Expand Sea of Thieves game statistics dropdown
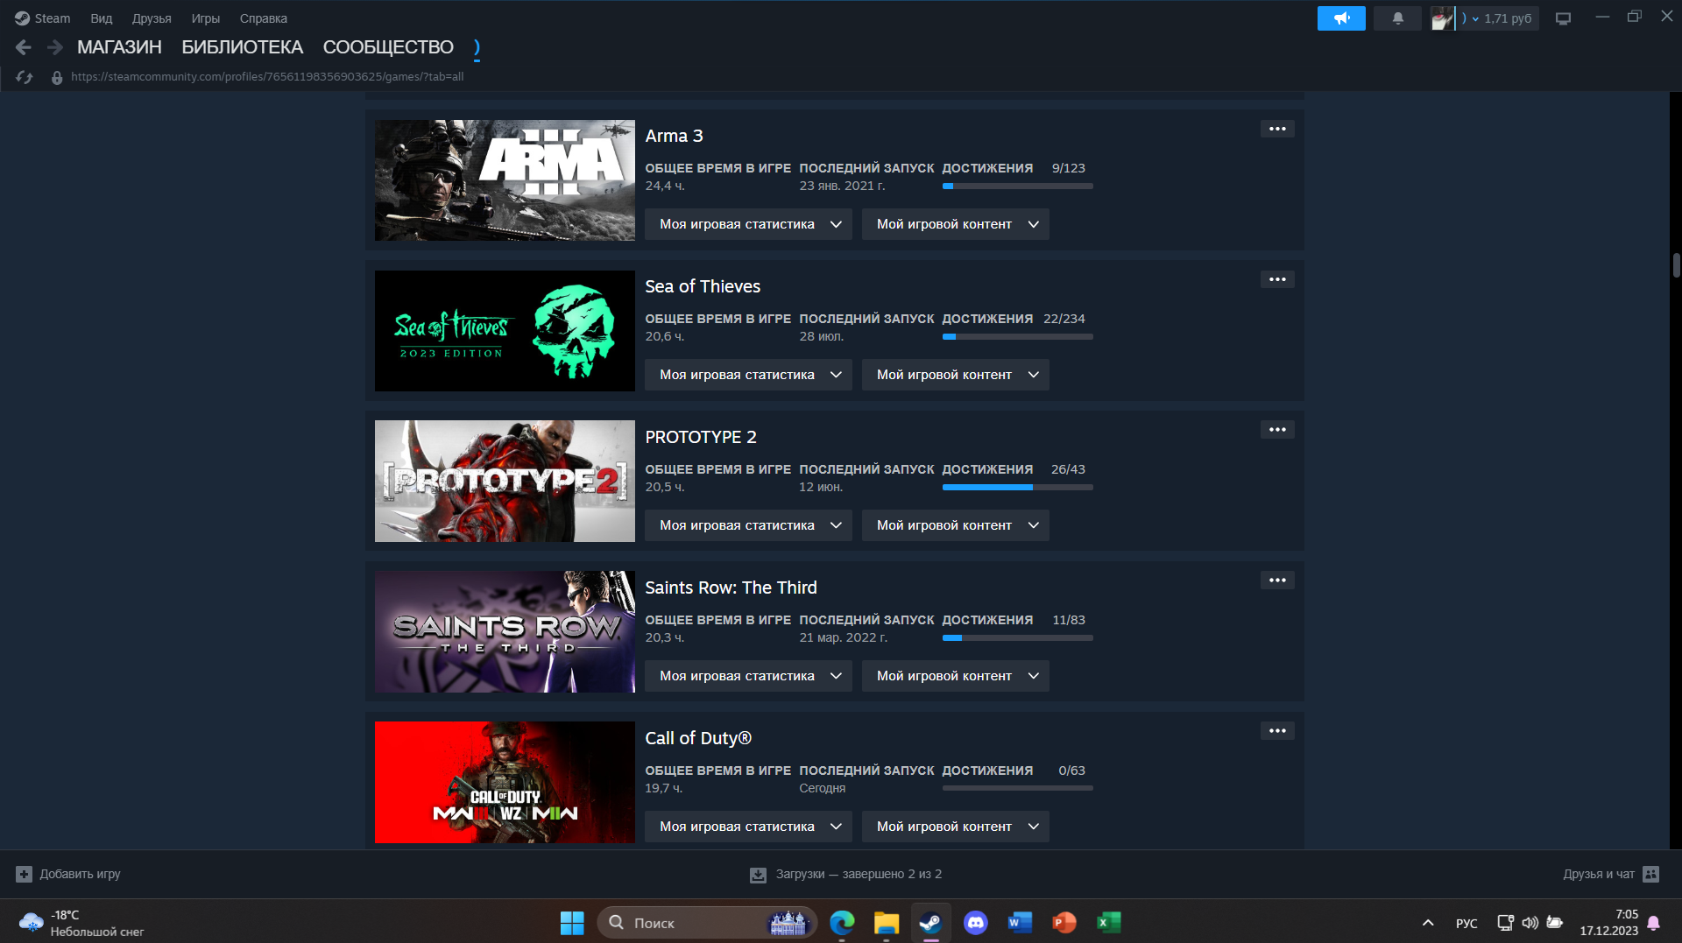 tap(748, 375)
